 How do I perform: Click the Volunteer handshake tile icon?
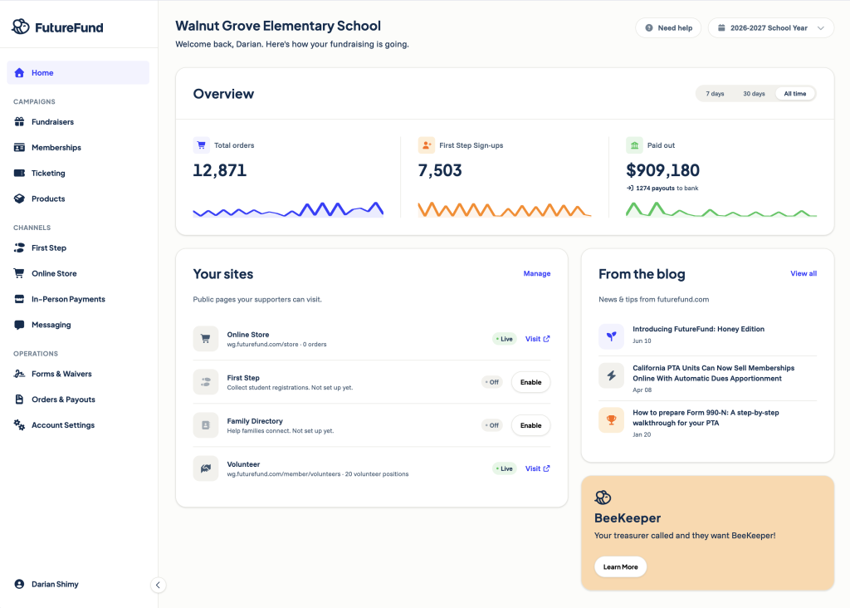click(x=206, y=468)
